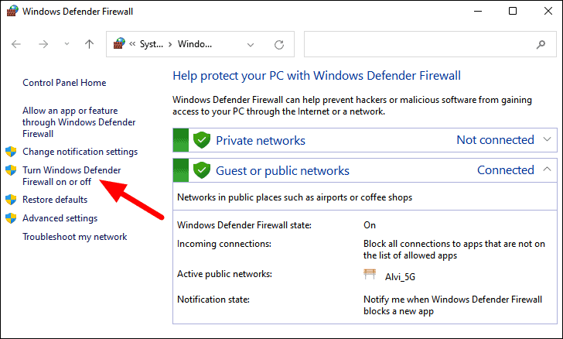Image resolution: width=563 pixels, height=339 pixels.
Task: Click the breadcrumb double-chevron overflow
Action: click(x=132, y=44)
